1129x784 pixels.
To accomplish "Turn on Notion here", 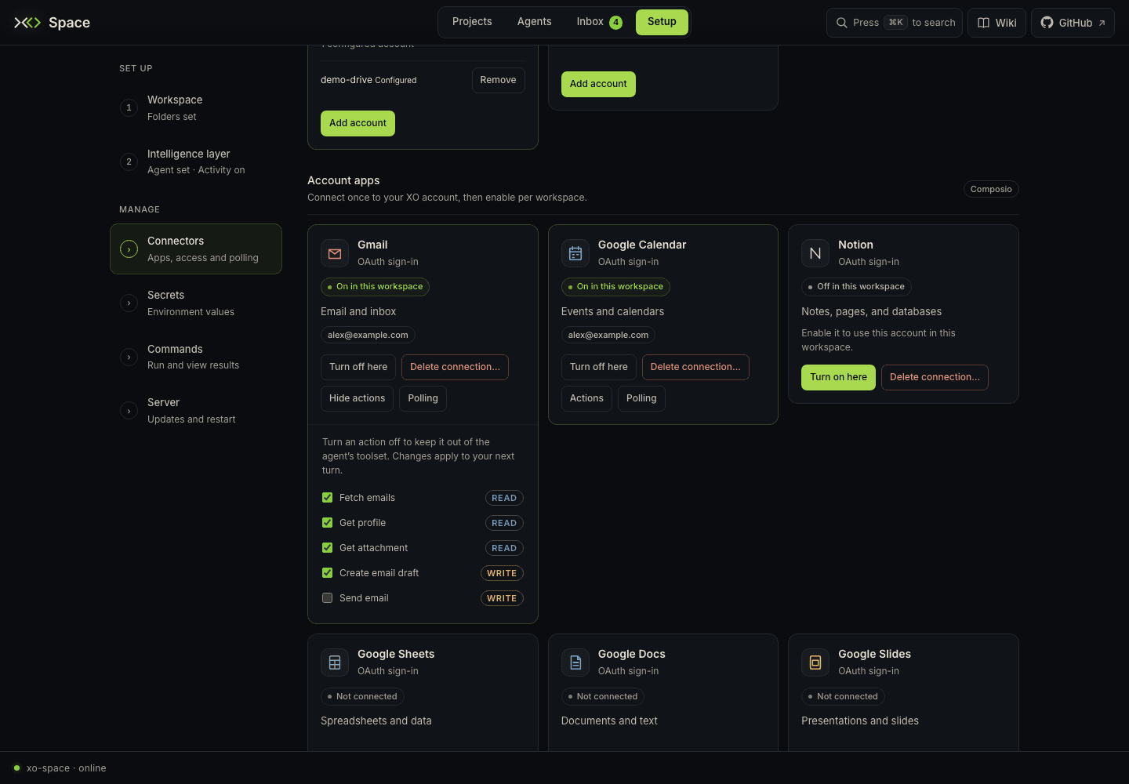I will click(x=838, y=377).
